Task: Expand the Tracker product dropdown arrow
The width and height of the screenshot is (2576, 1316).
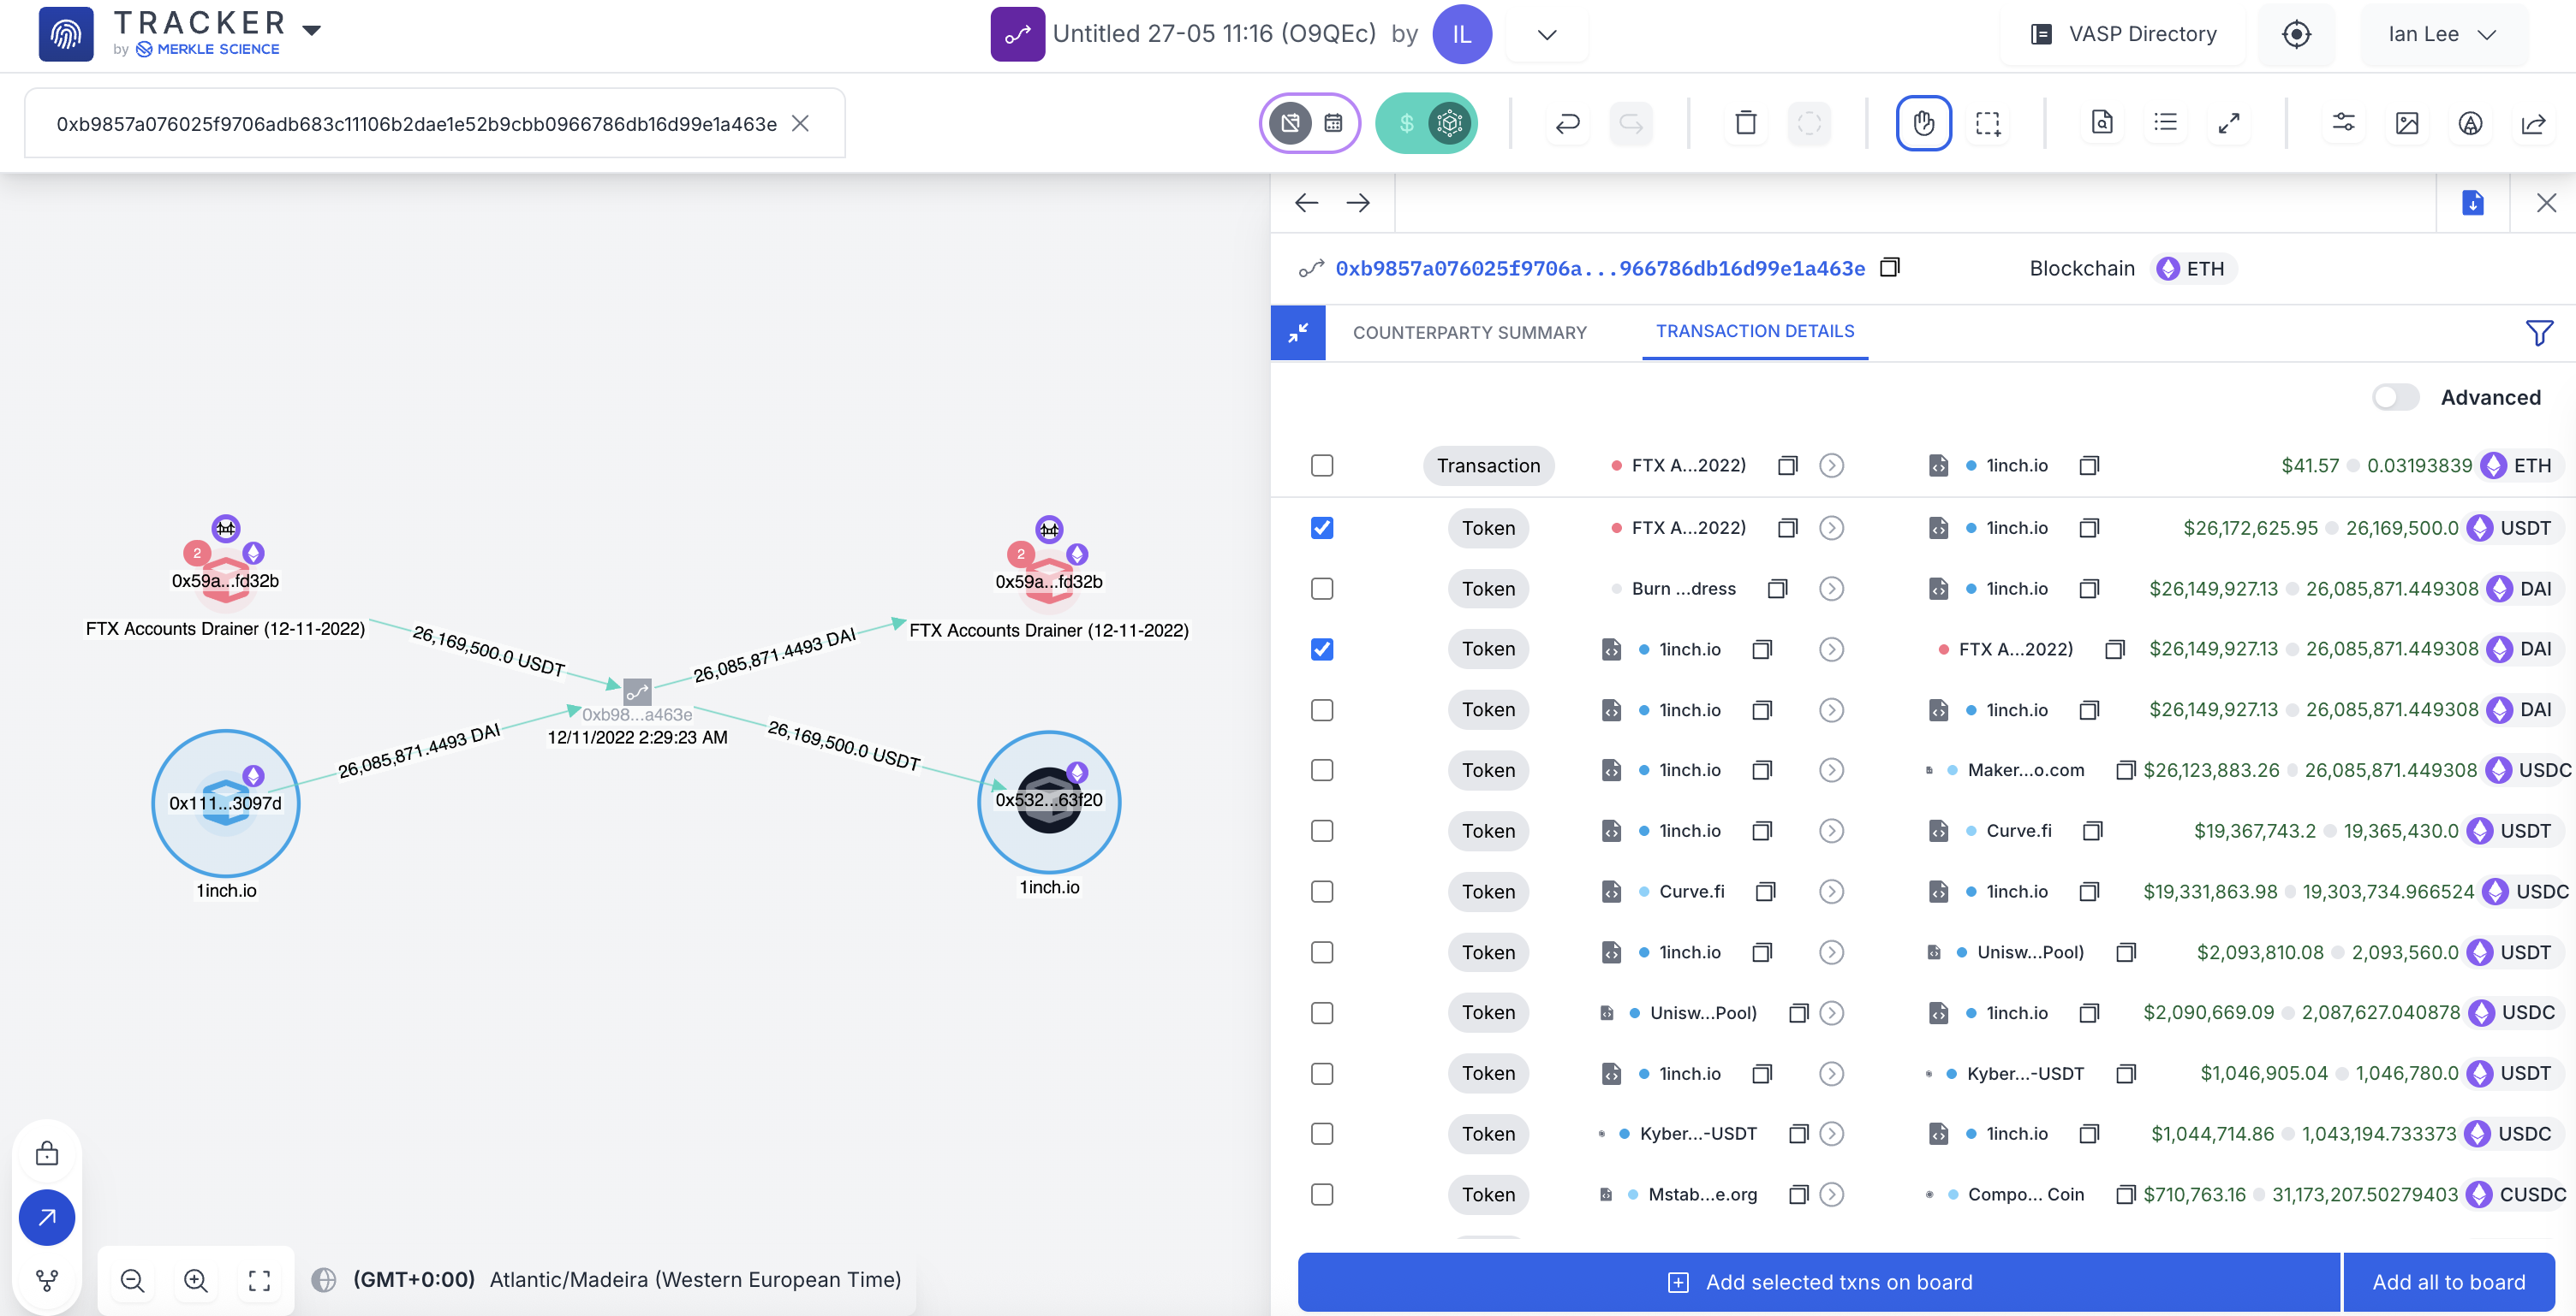Action: 312,30
